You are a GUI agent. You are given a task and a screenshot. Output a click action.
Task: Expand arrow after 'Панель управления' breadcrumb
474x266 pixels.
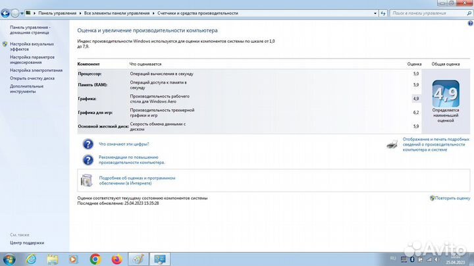80,13
